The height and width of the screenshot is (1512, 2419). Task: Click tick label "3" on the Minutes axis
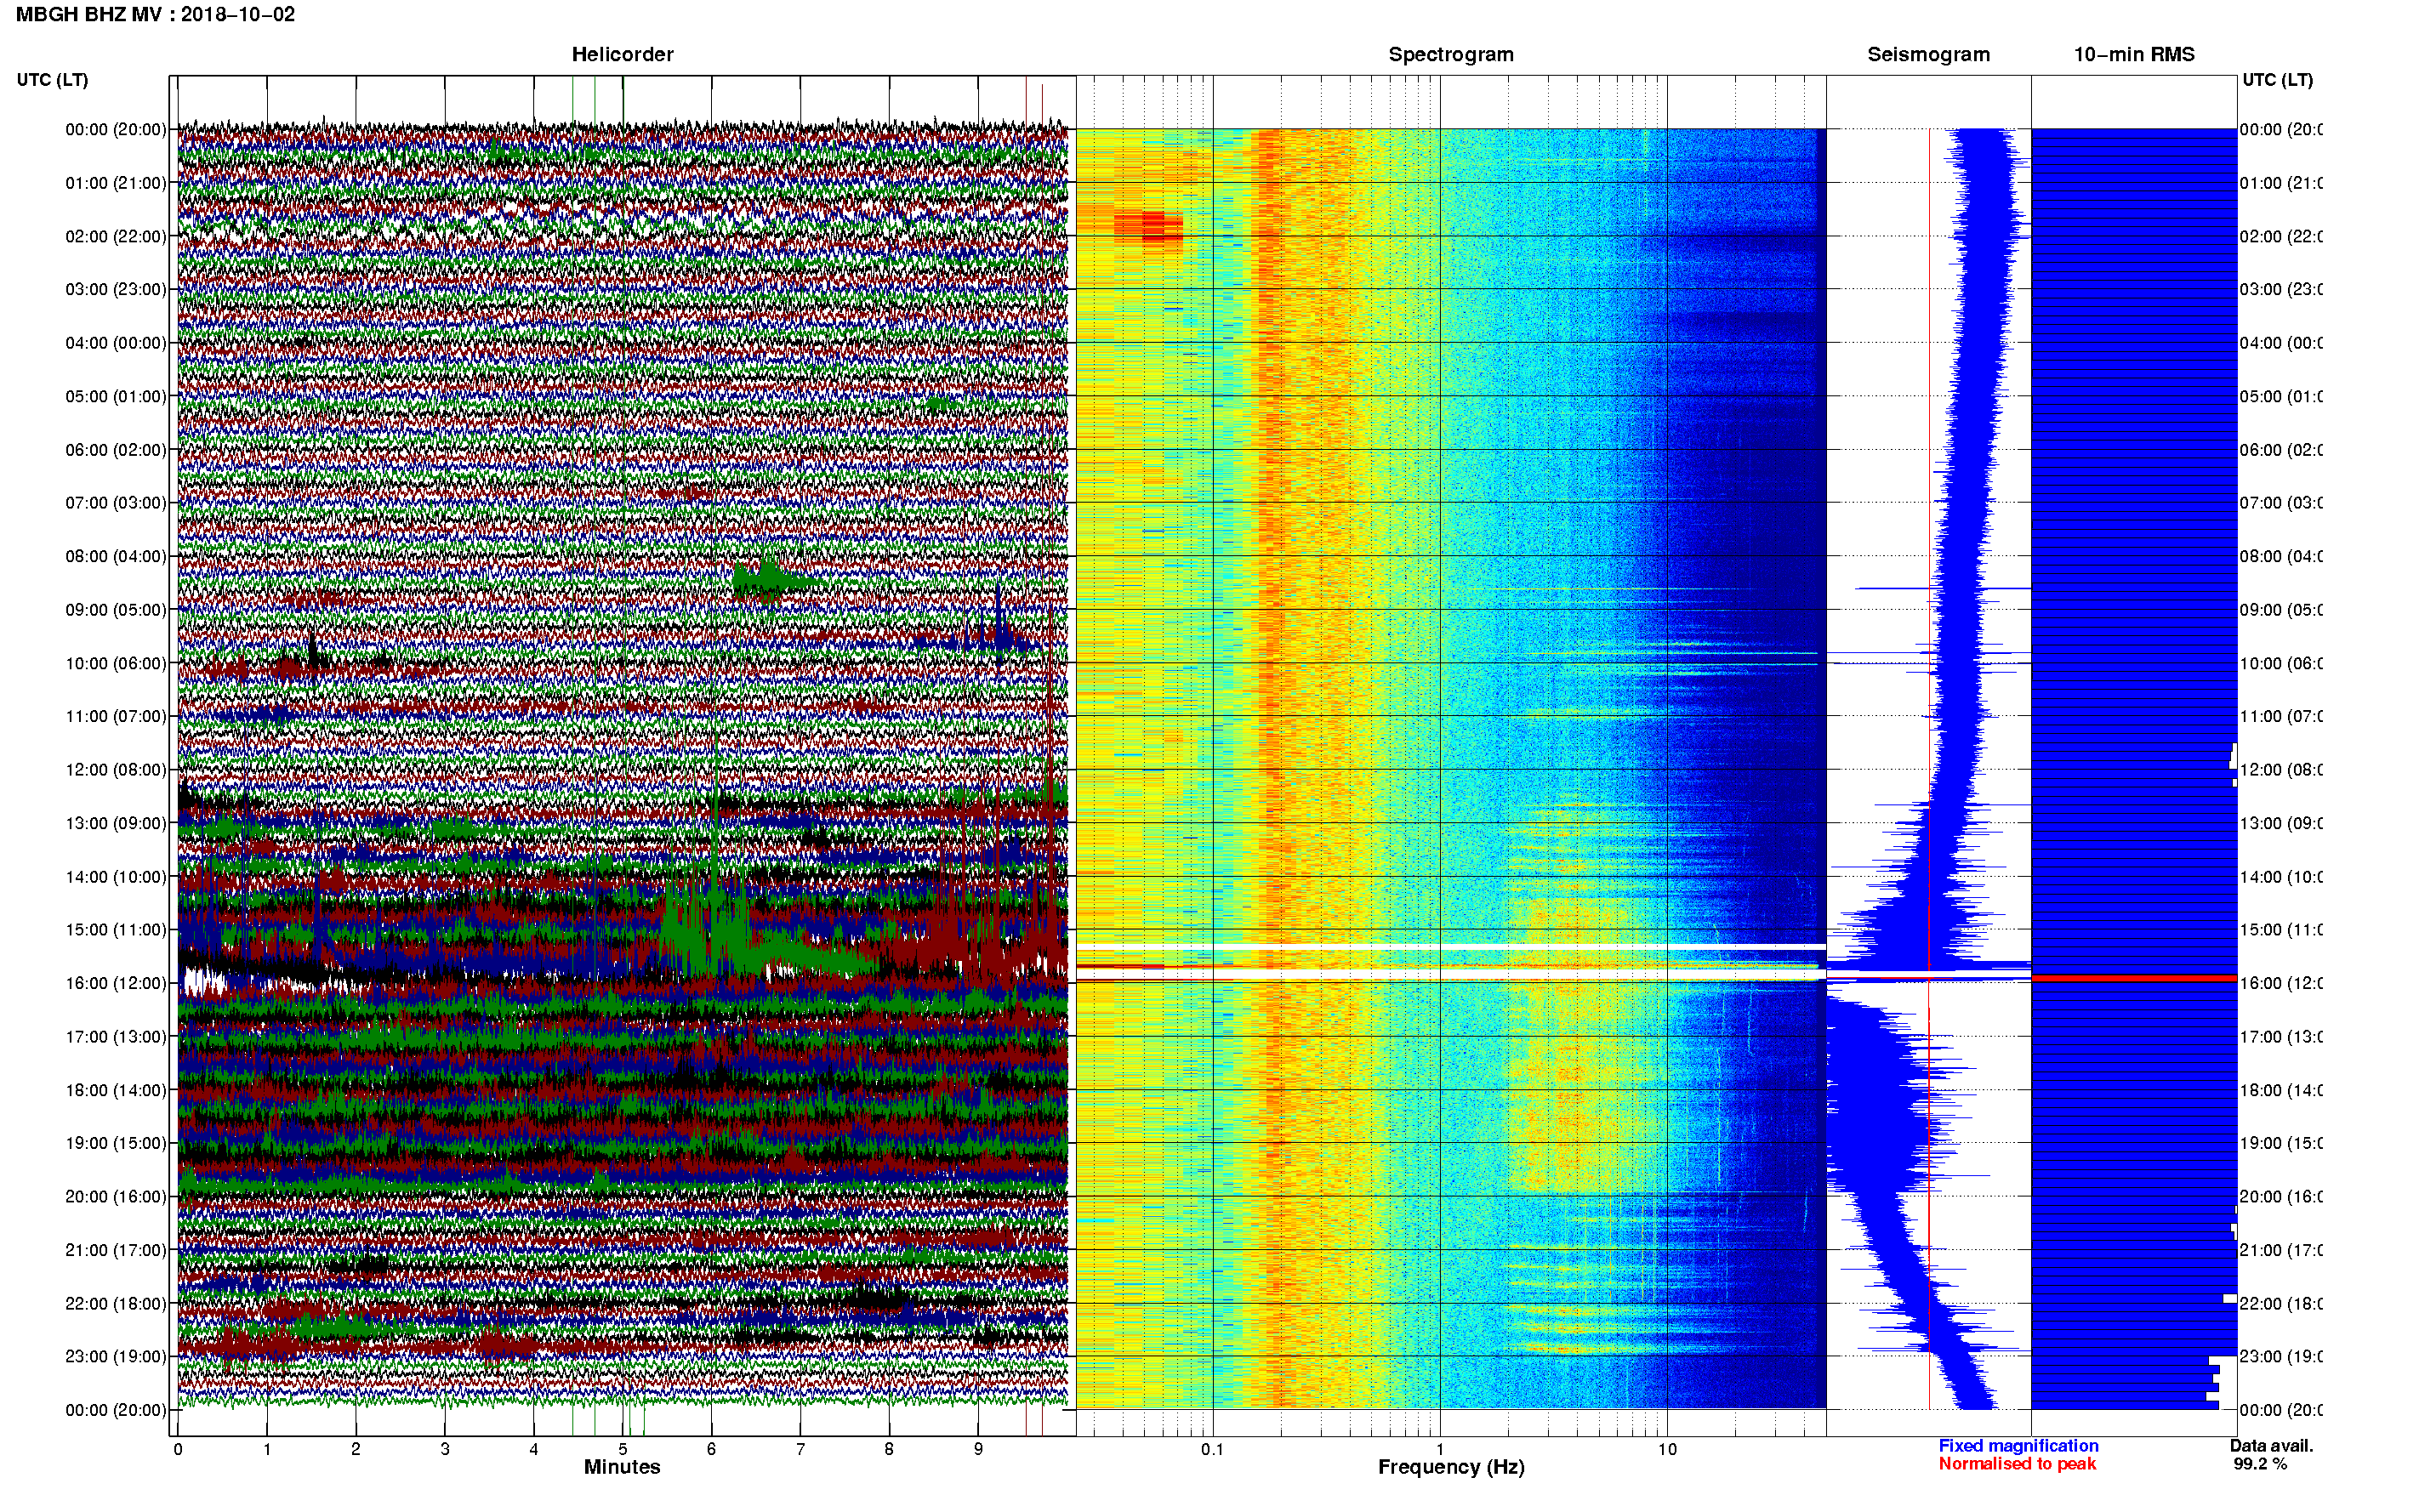click(x=445, y=1449)
